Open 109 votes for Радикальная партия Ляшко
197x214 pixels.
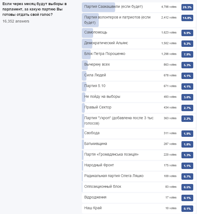pyautogui.click(x=170, y=176)
